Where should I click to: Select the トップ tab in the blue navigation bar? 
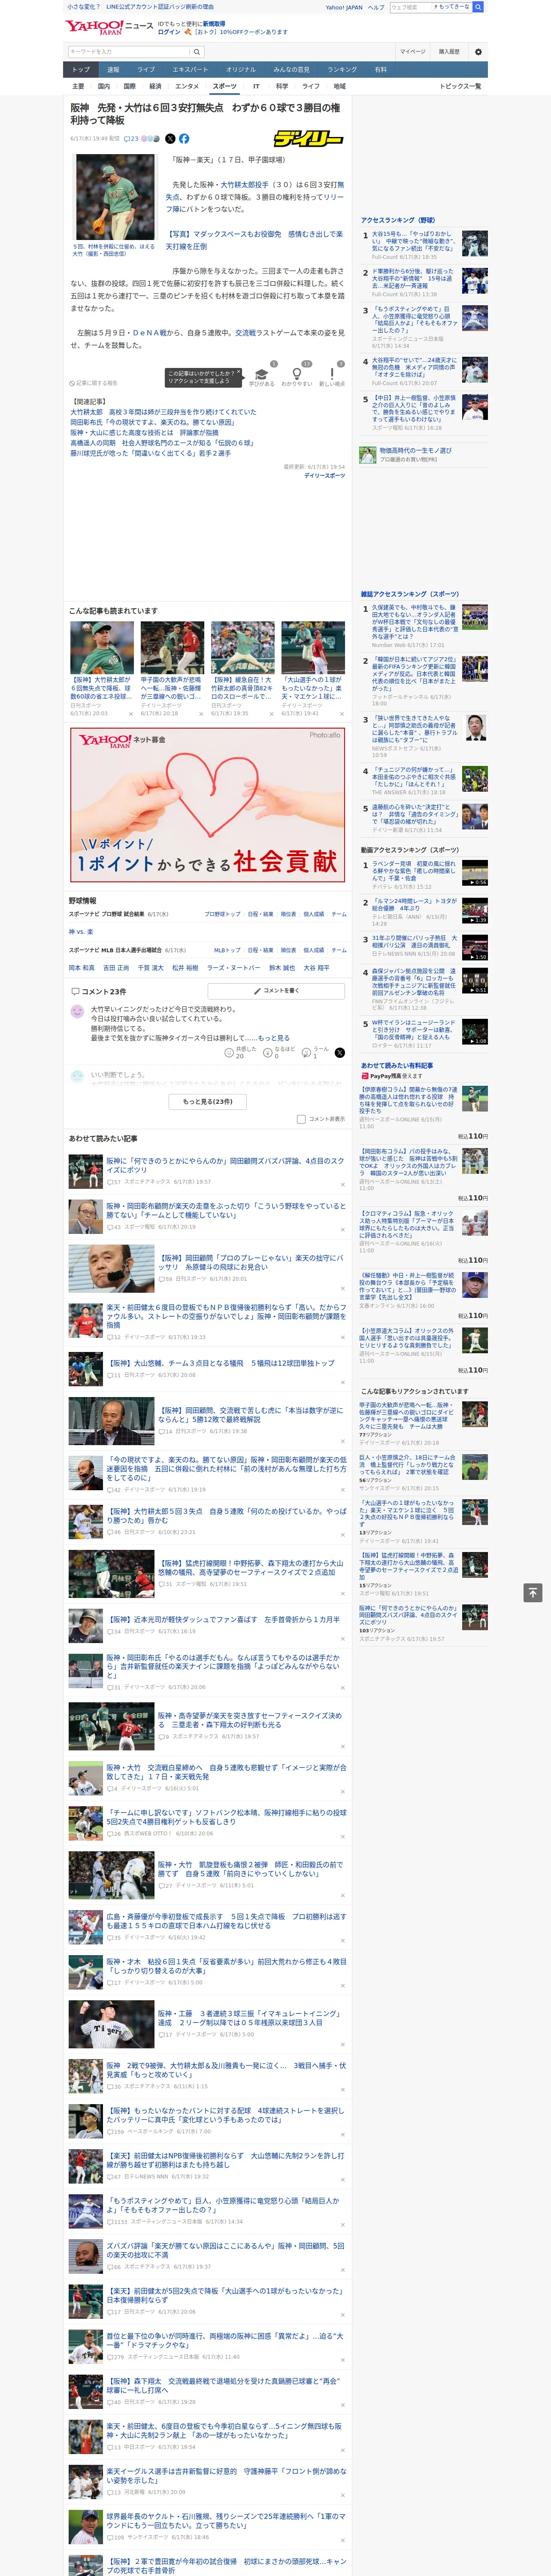81,70
